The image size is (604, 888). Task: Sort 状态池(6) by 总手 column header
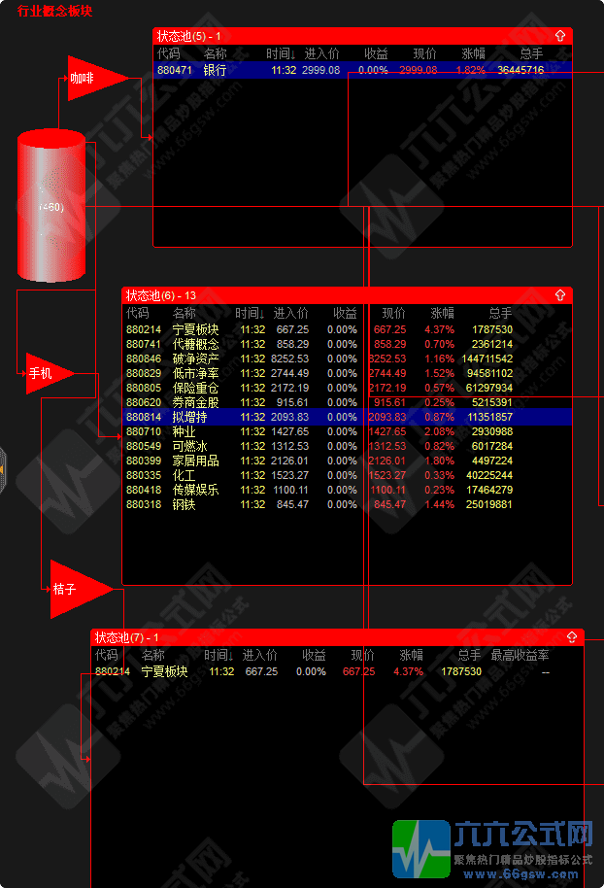pyautogui.click(x=499, y=314)
